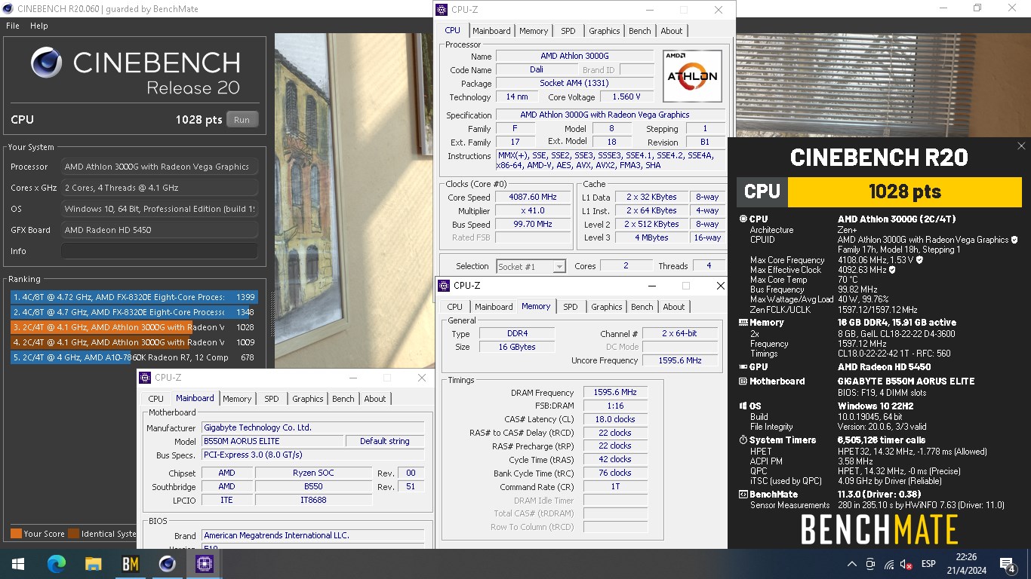Open File Explorer from the taskbar

93,563
